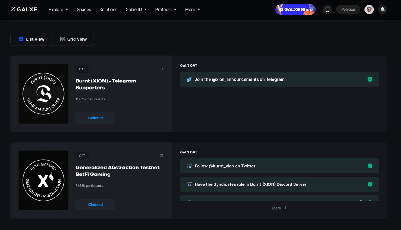Expand the Protocol dropdown menu
This screenshot has height=230, width=401.
pyautogui.click(x=166, y=9)
